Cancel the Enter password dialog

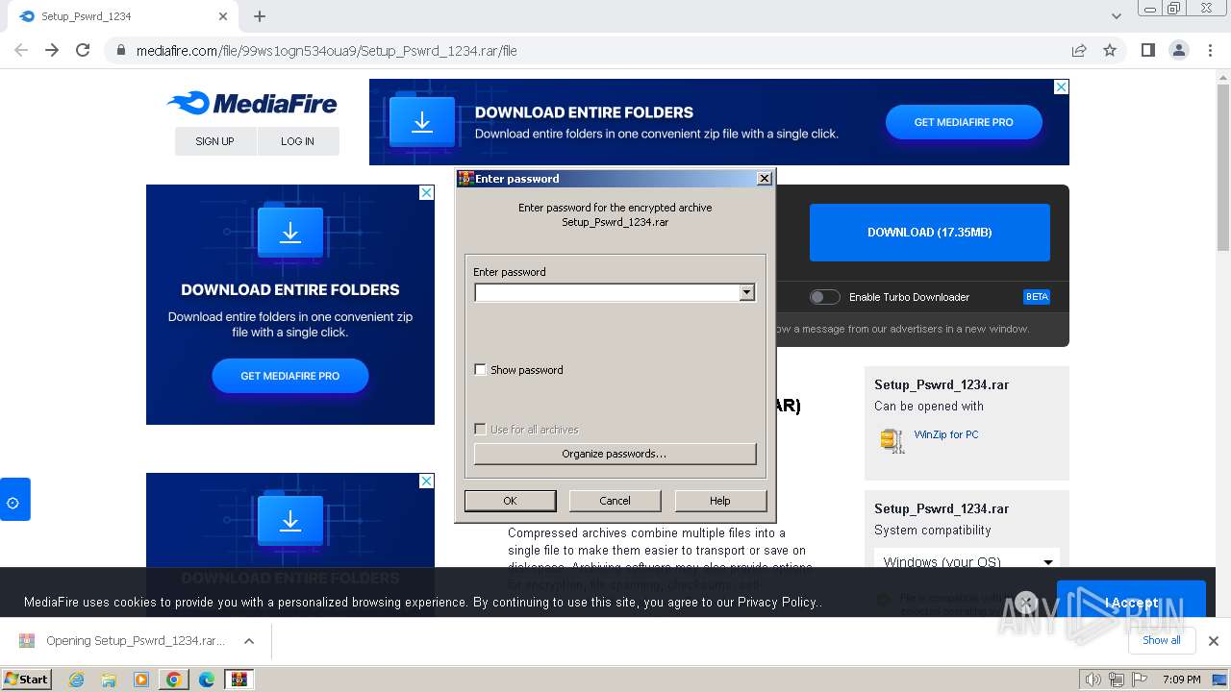(615, 501)
